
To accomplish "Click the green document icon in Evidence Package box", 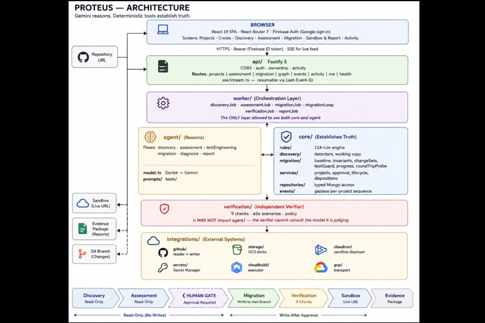I will click(x=82, y=229).
